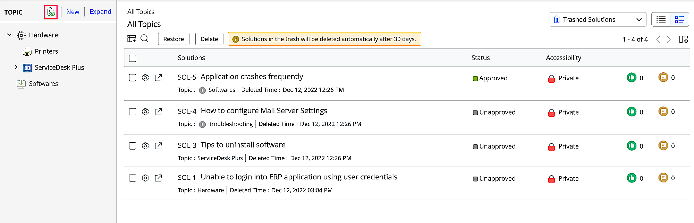Select the SOL-1 row checkbox
The image size is (694, 223).
pyautogui.click(x=133, y=178)
